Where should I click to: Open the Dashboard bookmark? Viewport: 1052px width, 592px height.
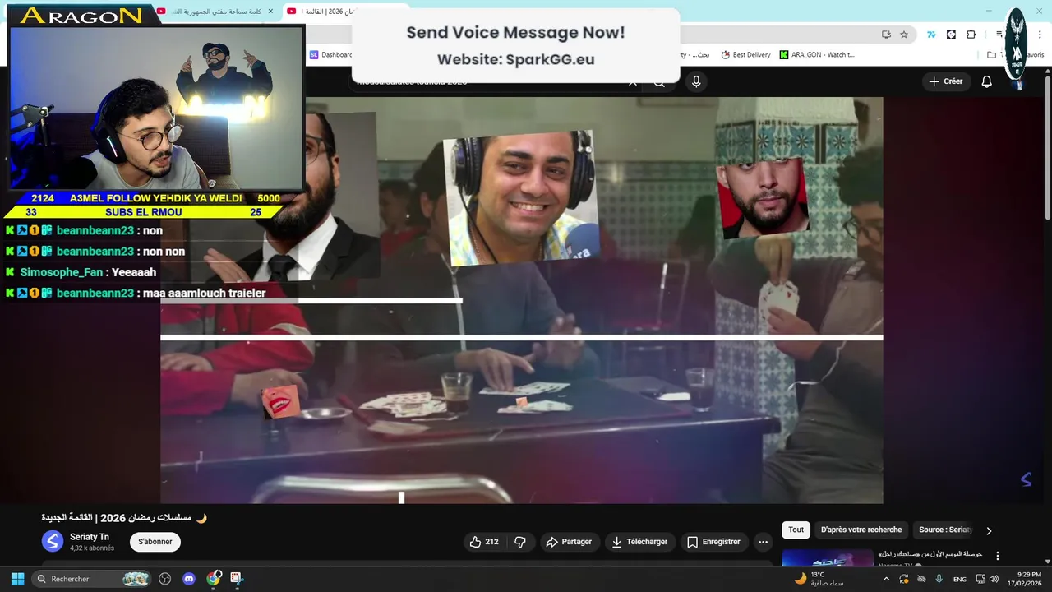tap(330, 55)
